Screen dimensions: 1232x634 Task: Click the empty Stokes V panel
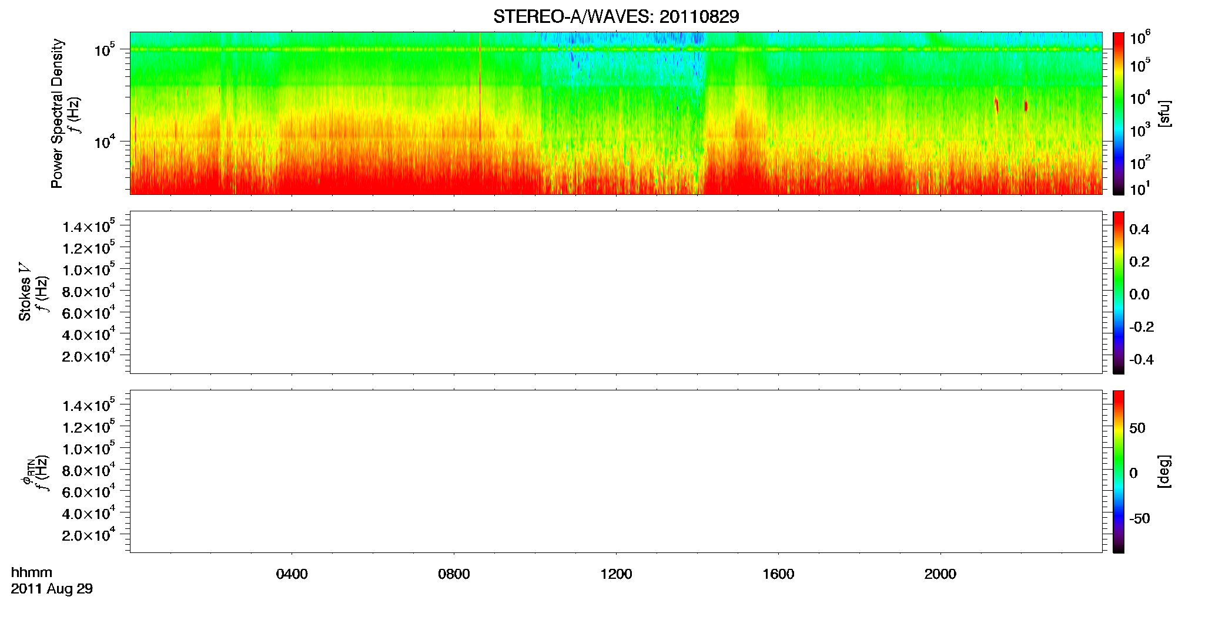[x=616, y=292]
